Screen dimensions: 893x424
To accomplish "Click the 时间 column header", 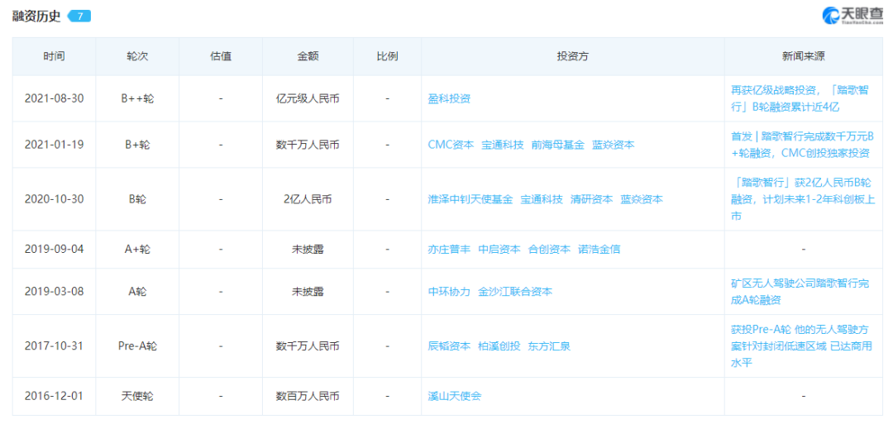I will [x=54, y=56].
